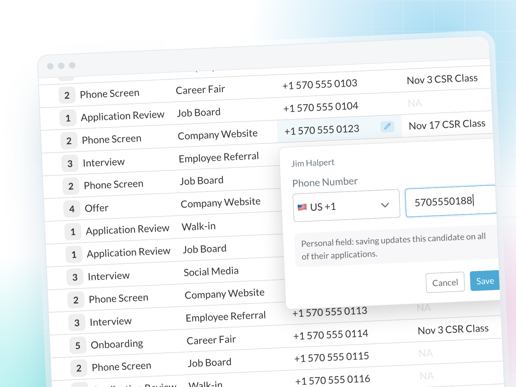
Task: Click the stage badge 5 beside Onboarding
Action: [78, 346]
